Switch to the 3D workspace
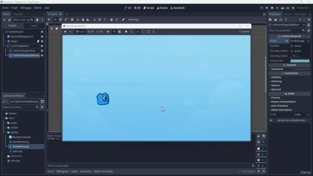The image size is (313, 176). 137,8
